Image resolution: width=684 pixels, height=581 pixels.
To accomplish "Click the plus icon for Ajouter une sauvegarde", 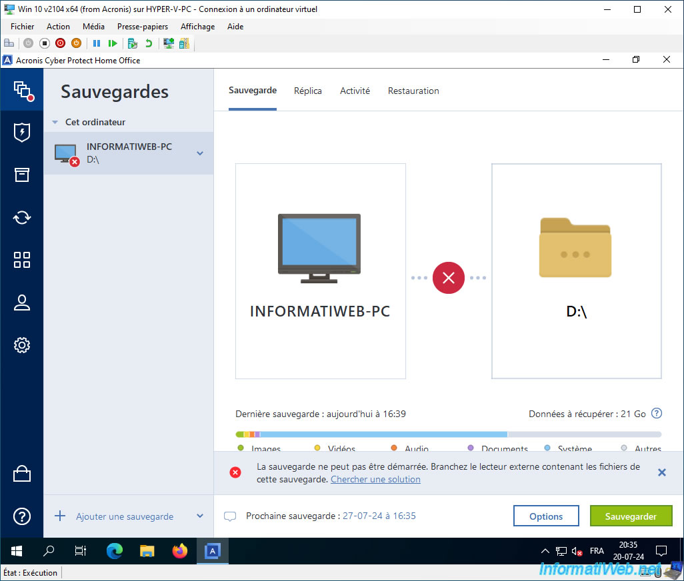I will point(60,516).
